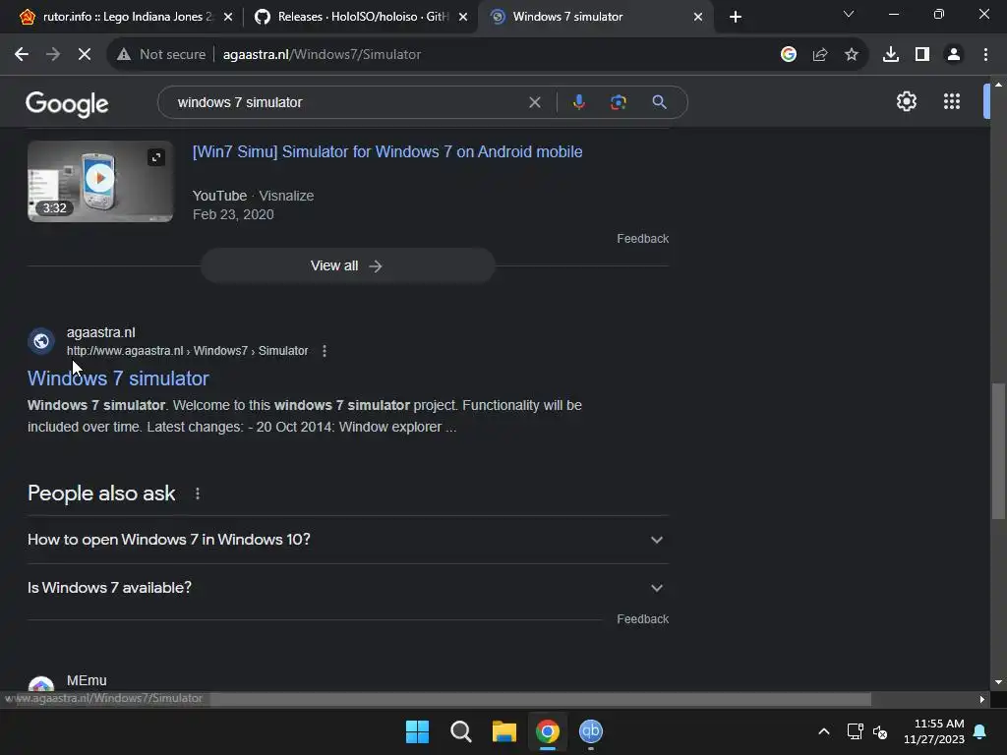Show hidden tray icons
1007x755 pixels.
click(823, 731)
